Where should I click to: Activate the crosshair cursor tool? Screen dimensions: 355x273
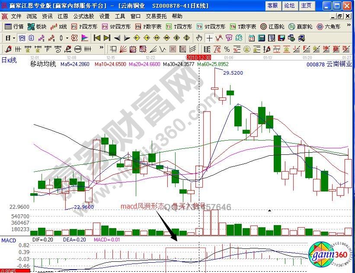pyautogui.click(x=209, y=38)
